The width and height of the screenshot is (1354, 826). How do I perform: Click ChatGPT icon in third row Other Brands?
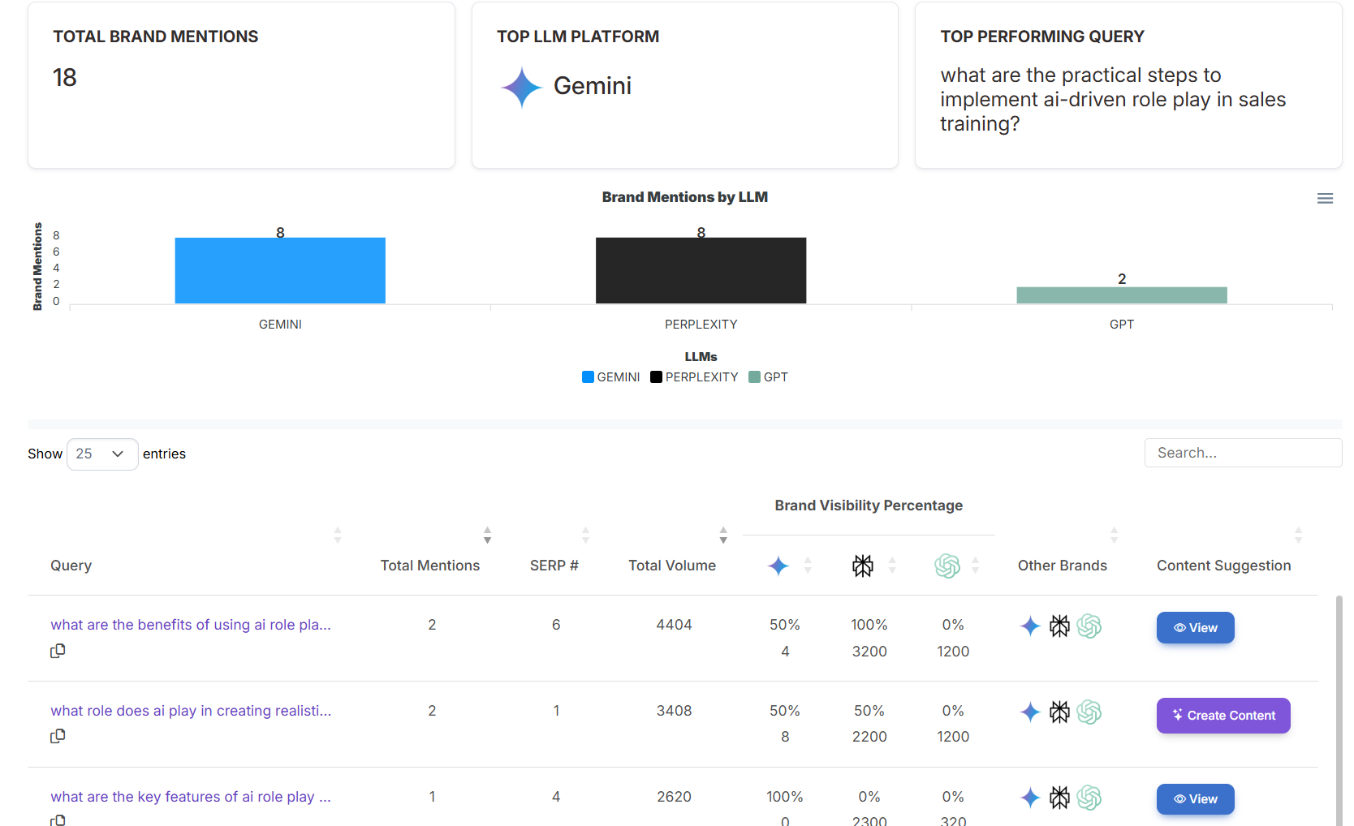(1089, 798)
